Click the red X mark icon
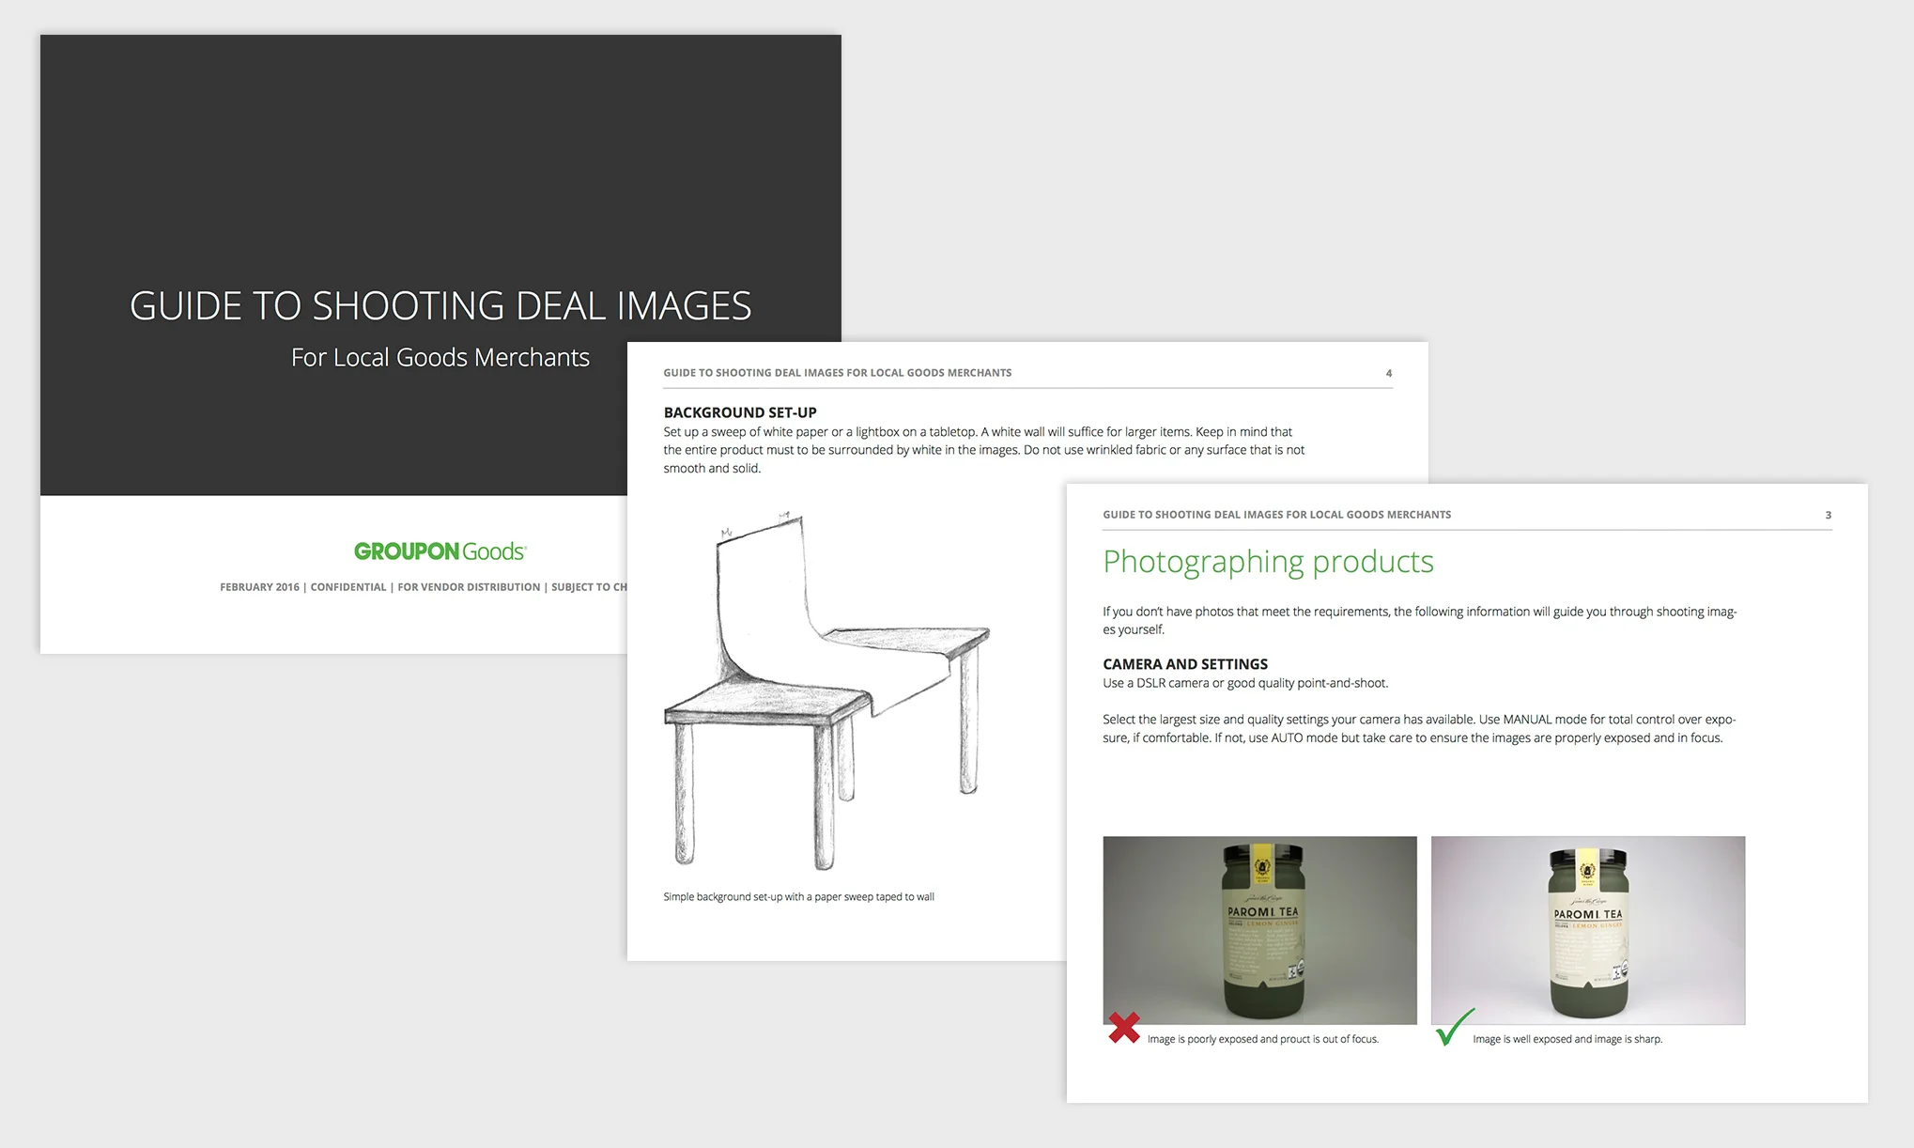Screen dimensions: 1914x1148 click(x=1123, y=1027)
